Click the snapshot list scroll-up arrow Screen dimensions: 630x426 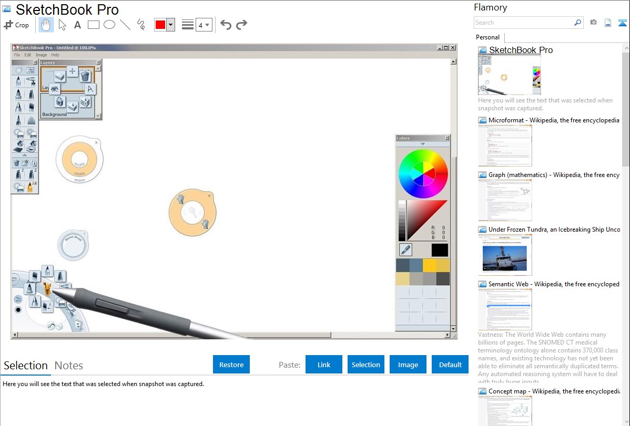point(626,48)
